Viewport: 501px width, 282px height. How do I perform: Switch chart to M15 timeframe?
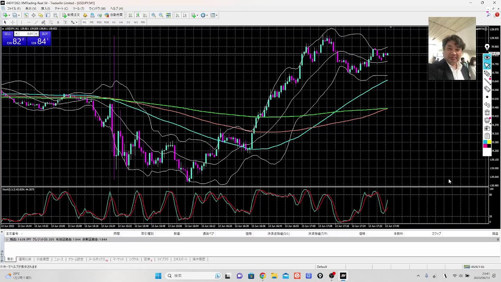99,22
